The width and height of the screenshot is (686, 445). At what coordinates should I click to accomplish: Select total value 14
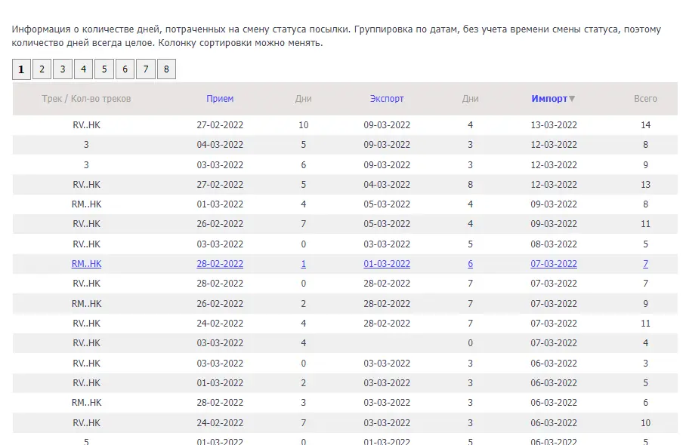[646, 125]
